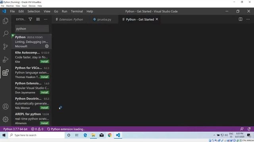Viewport: 254px width, 142px height.
Task: Open VirtualBox Input menu
Action: point(24,6)
